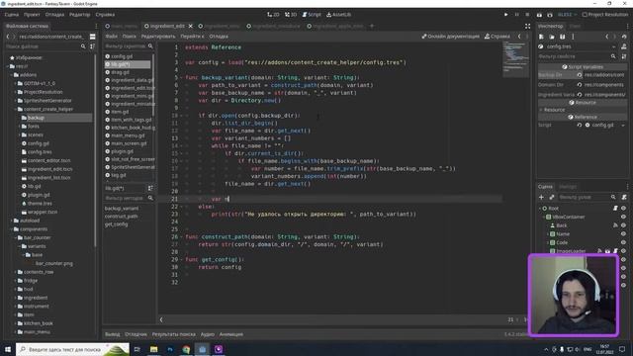Go back in FileSystem path history
The image size is (633, 356).
pyautogui.click(x=8, y=37)
